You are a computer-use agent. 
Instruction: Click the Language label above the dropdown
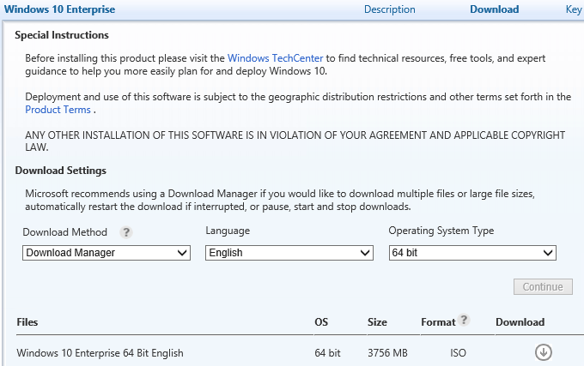[228, 231]
